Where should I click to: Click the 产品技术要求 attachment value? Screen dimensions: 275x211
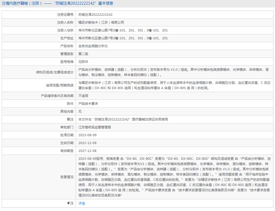88,104
